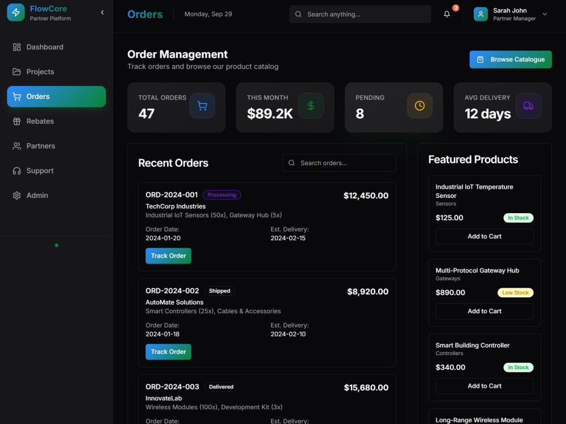This screenshot has height=424, width=566.
Task: Click the $15,680.00 order amount
Action: coord(366,388)
